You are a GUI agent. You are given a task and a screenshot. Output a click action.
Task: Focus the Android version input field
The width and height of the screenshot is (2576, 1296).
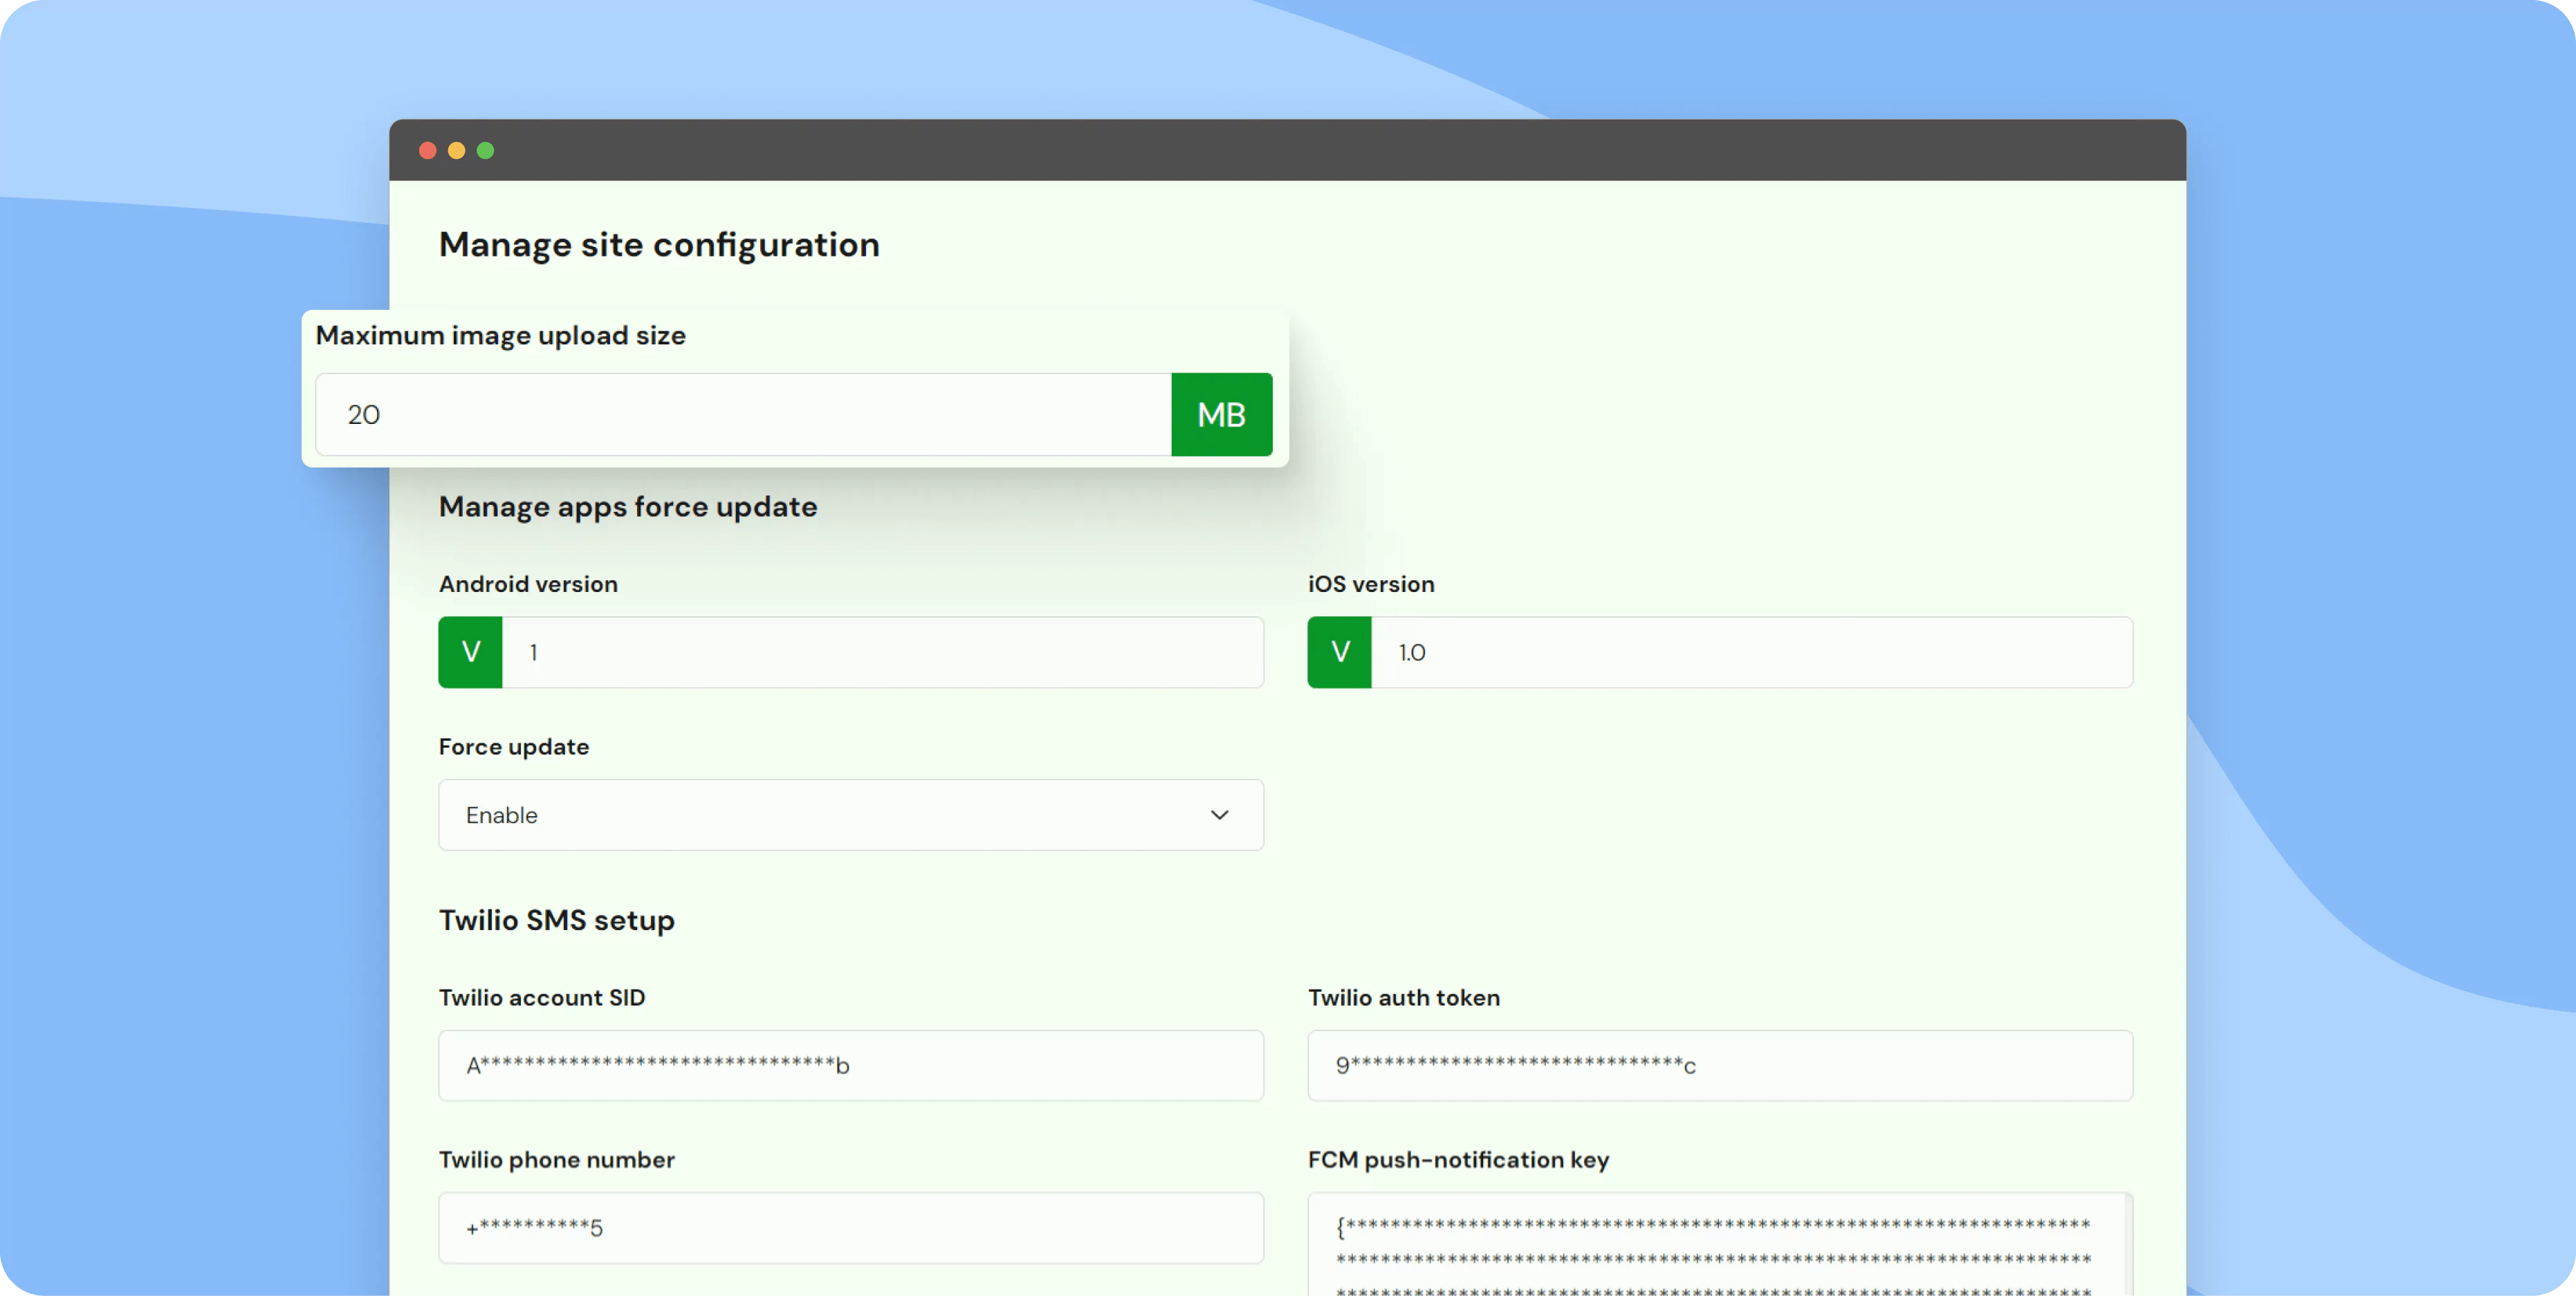[x=883, y=652]
